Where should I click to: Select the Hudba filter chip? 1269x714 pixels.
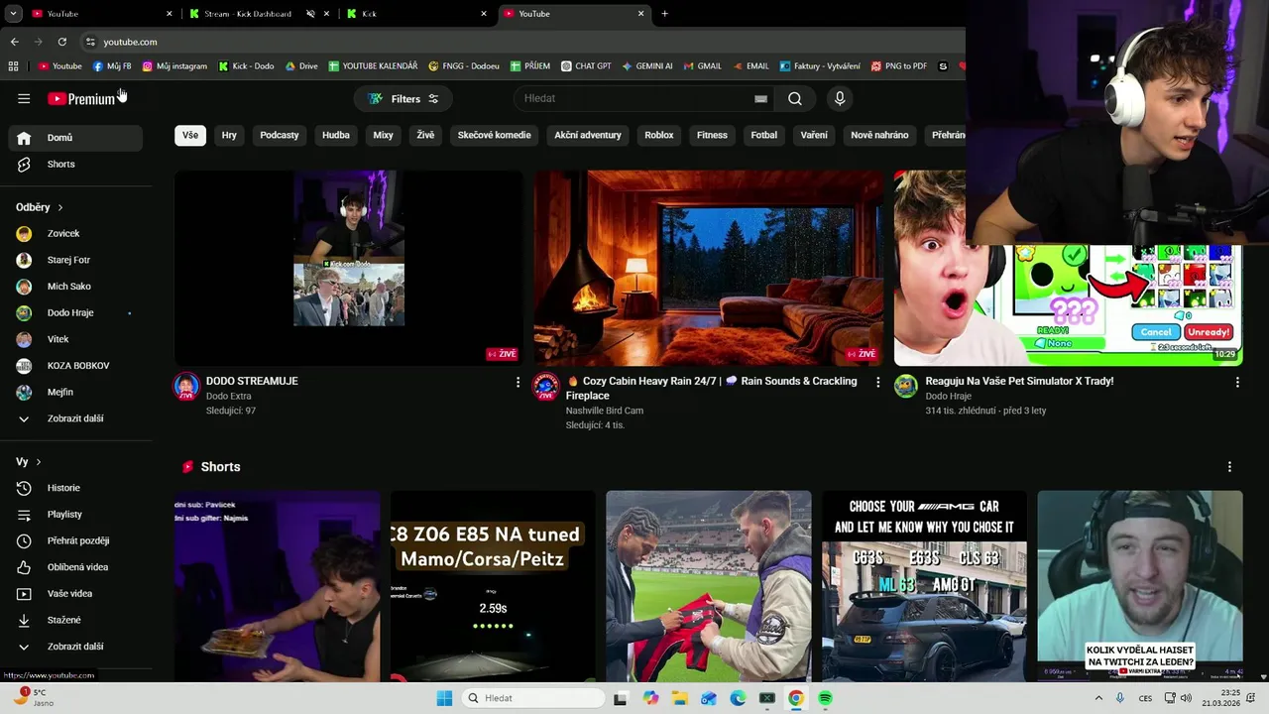point(336,135)
